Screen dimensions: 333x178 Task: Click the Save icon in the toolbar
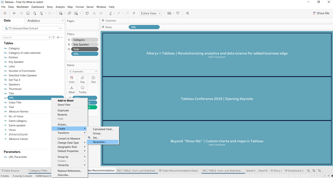(28, 13)
